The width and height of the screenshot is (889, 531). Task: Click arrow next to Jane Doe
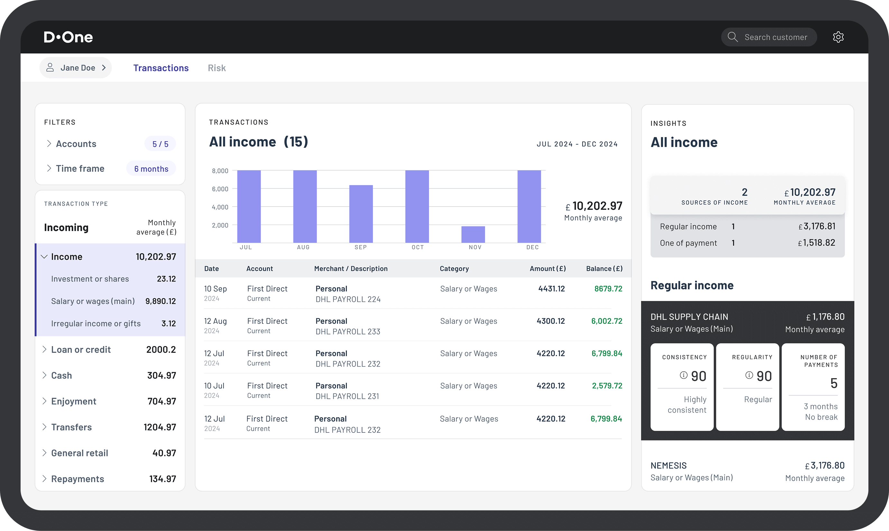(104, 68)
